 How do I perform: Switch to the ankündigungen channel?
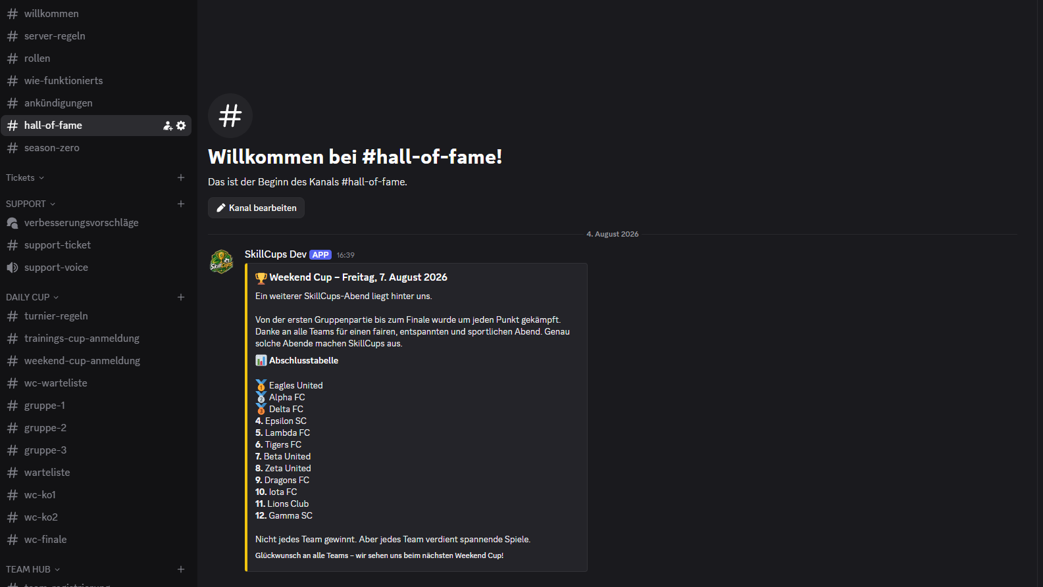coord(96,103)
